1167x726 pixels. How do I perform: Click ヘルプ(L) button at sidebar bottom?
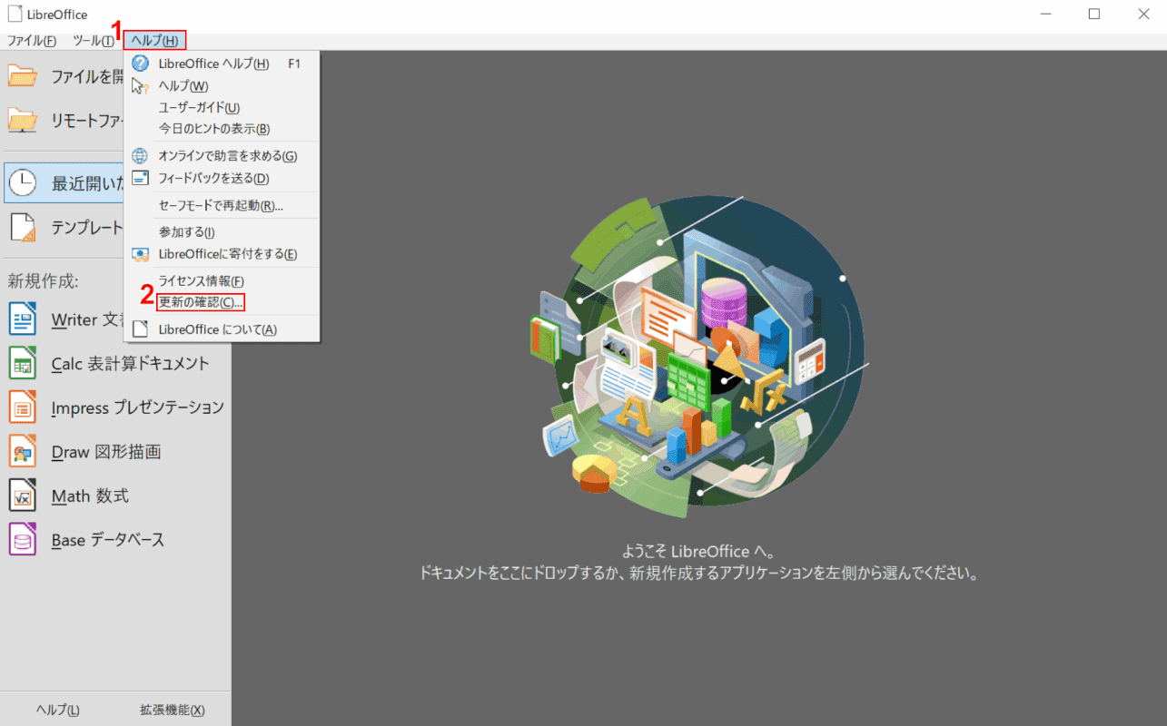[58, 710]
